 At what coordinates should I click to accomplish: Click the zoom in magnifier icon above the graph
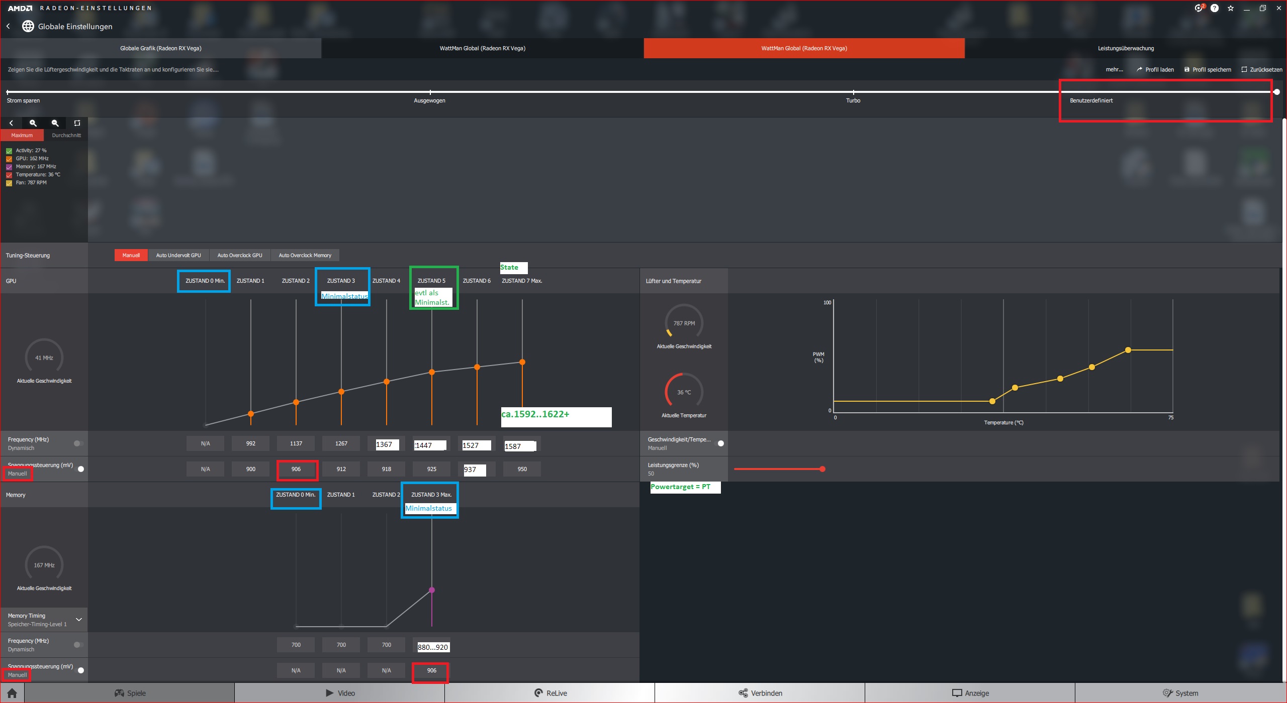click(33, 123)
